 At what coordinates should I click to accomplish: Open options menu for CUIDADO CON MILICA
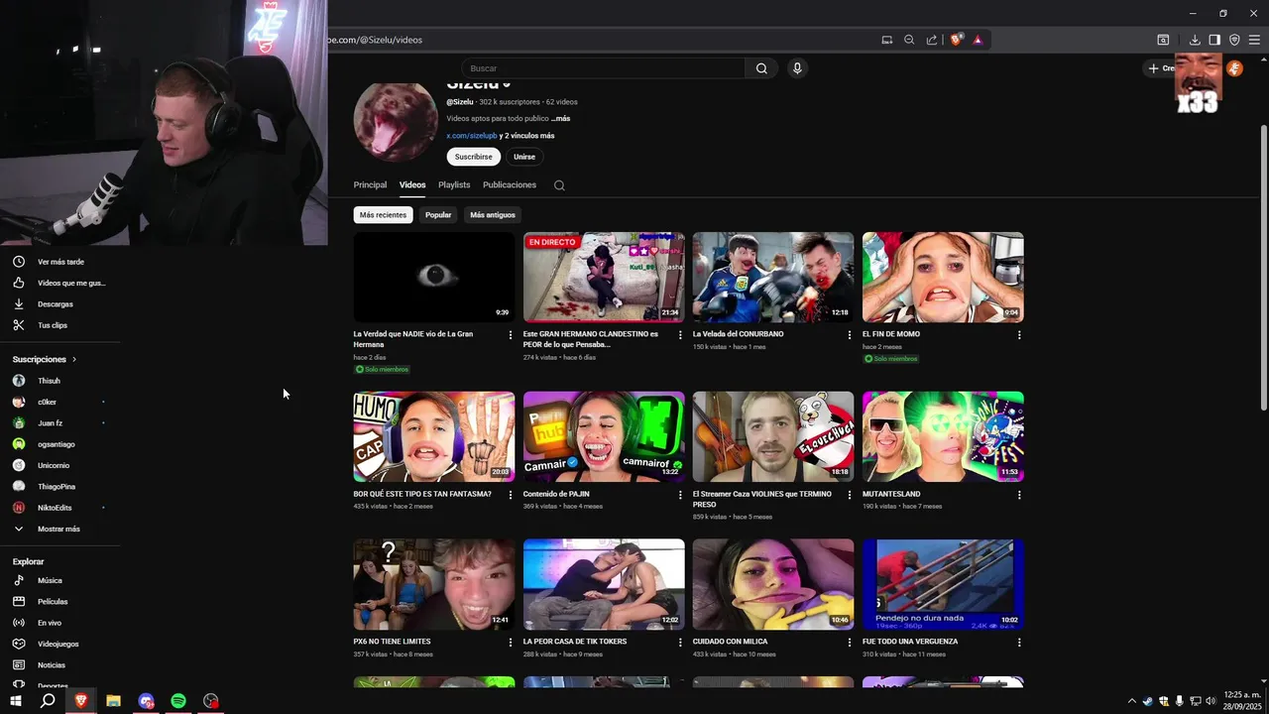(x=850, y=643)
